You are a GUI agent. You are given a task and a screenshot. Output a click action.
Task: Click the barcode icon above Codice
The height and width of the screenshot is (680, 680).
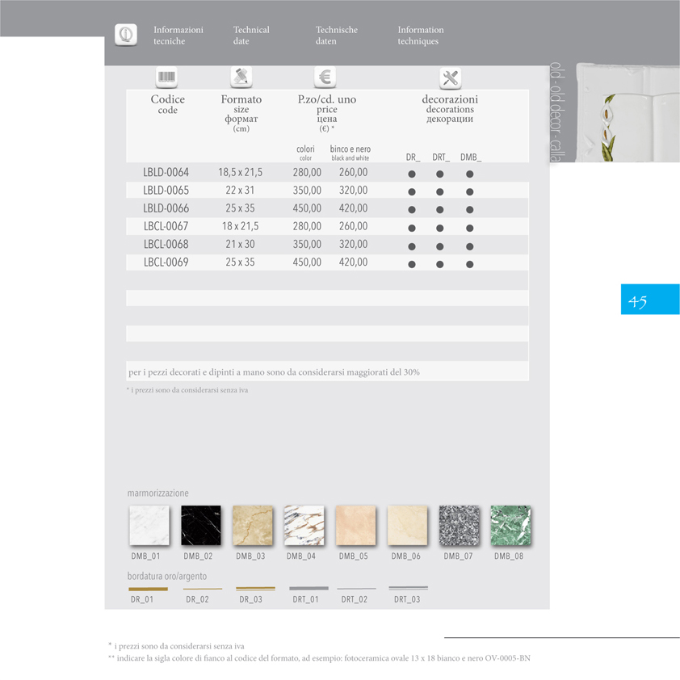pyautogui.click(x=166, y=78)
